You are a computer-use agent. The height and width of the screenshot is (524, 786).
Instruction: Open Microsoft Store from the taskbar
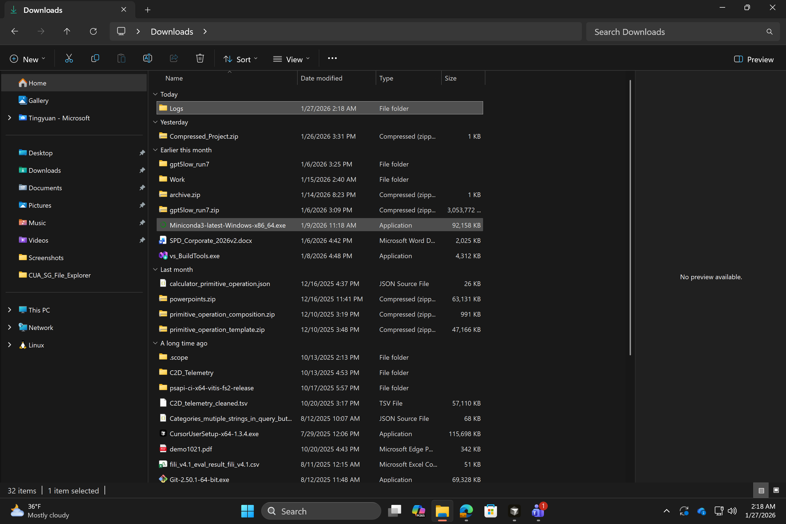pyautogui.click(x=490, y=511)
